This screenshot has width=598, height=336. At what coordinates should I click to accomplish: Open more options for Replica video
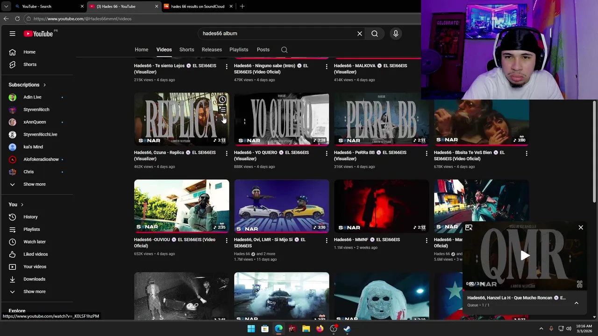(227, 154)
